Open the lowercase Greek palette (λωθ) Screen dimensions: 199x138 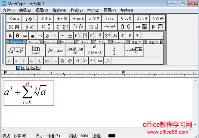click(141, 19)
